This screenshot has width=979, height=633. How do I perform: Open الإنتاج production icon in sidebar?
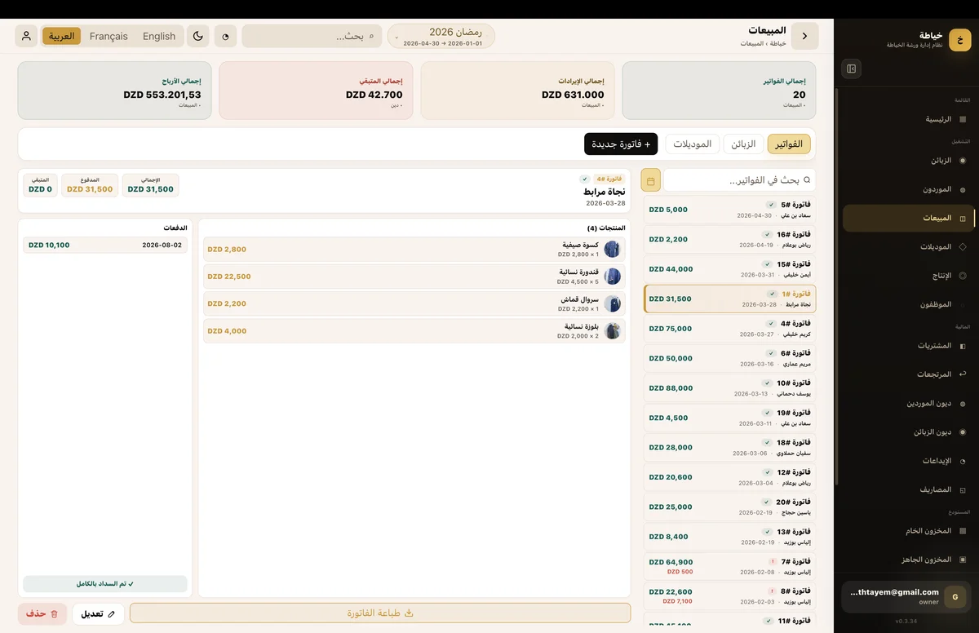(963, 276)
